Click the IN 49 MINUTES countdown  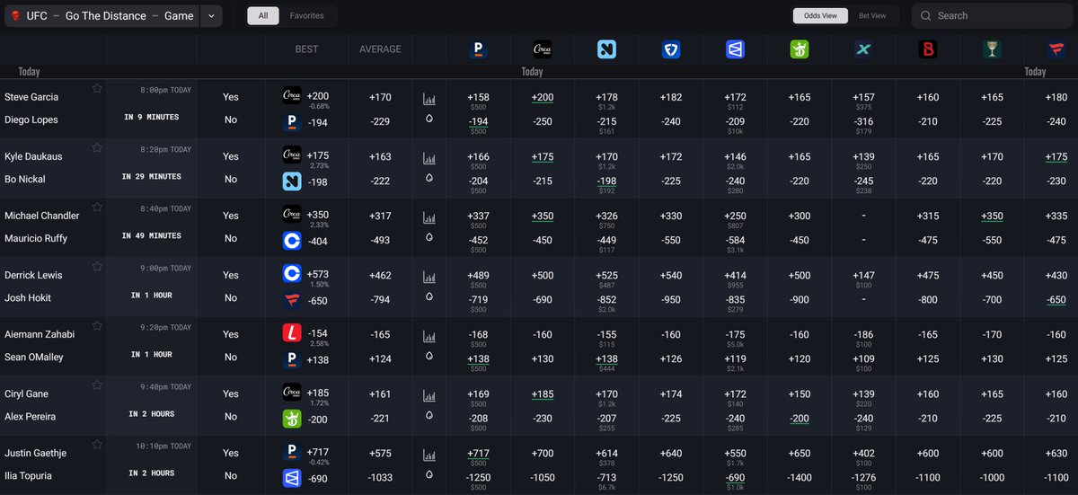click(x=151, y=235)
